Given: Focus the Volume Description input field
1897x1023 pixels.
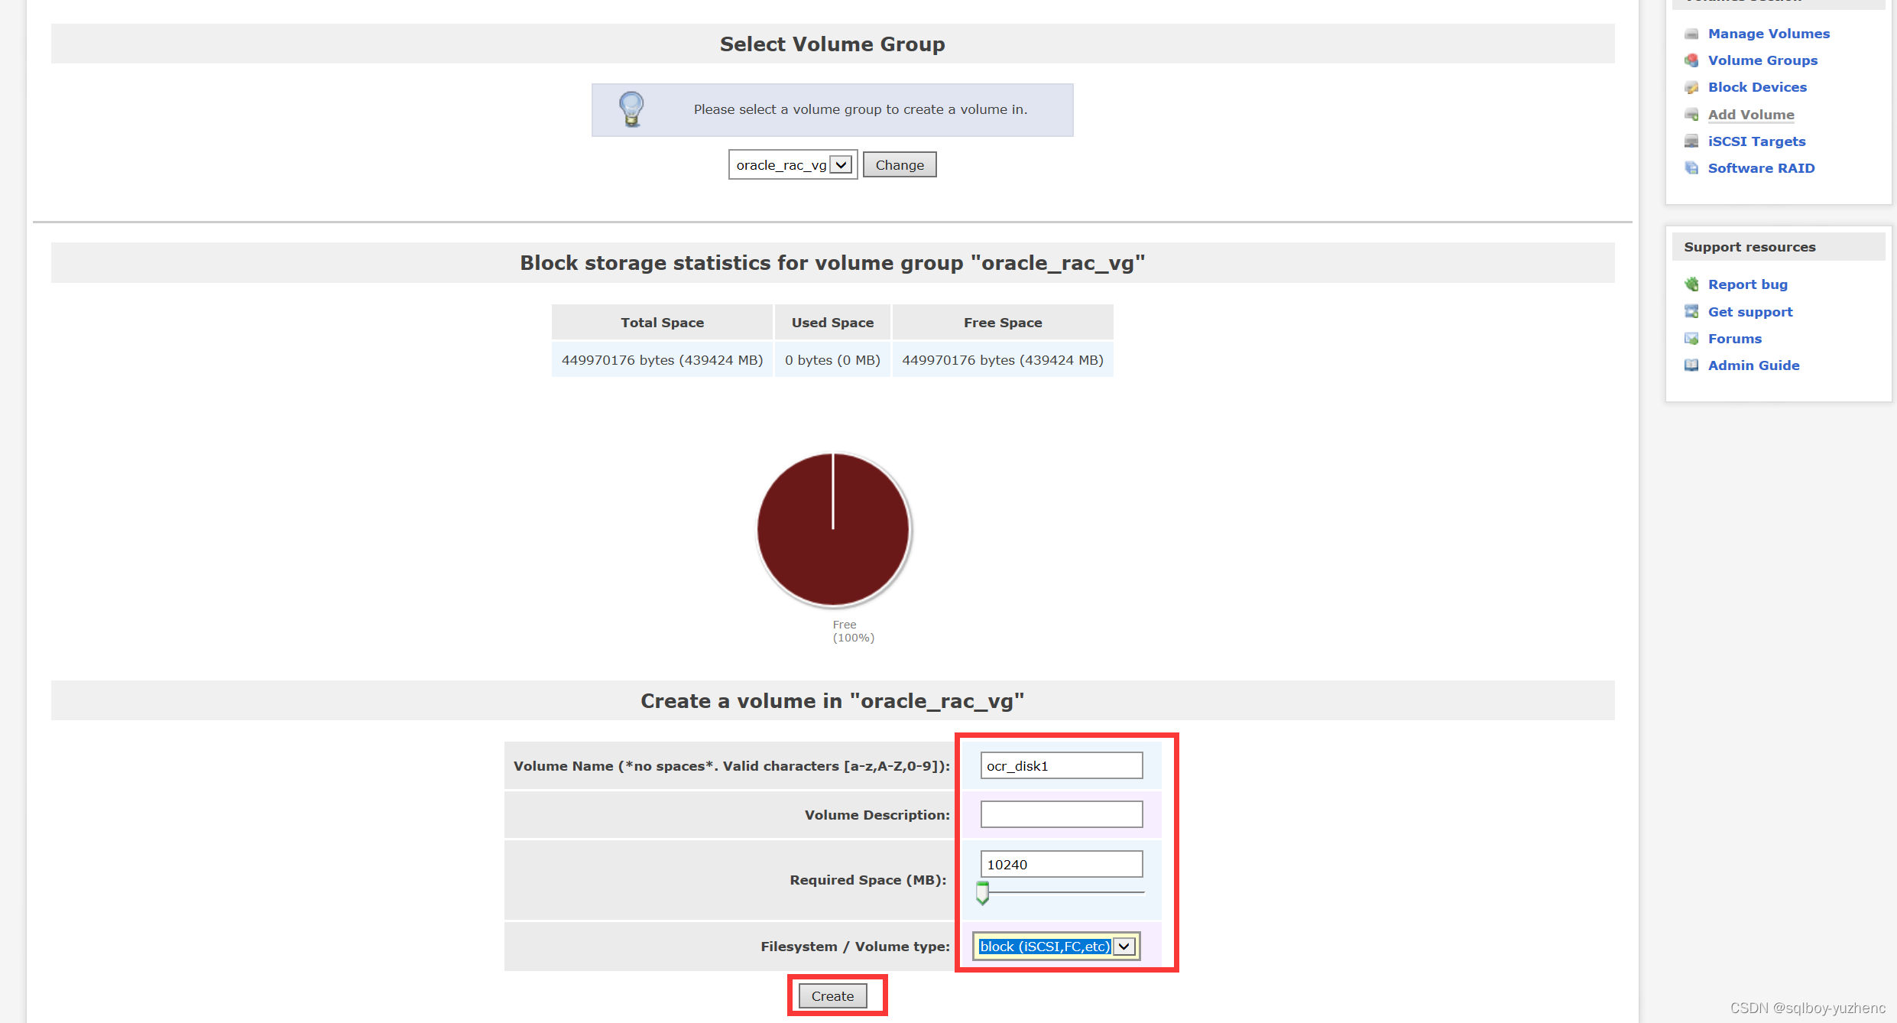Looking at the screenshot, I should [1062, 814].
